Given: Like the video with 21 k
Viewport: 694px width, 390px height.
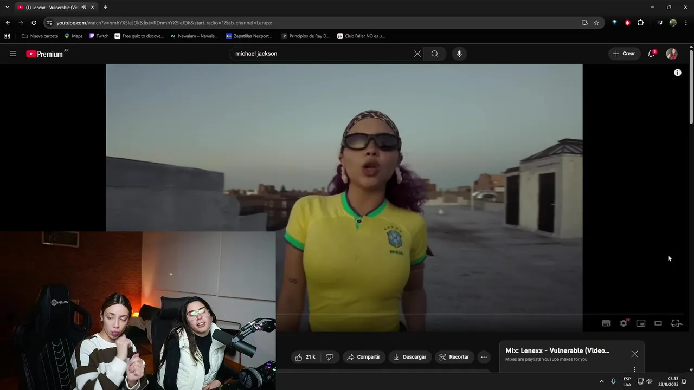Looking at the screenshot, I should 305,357.
